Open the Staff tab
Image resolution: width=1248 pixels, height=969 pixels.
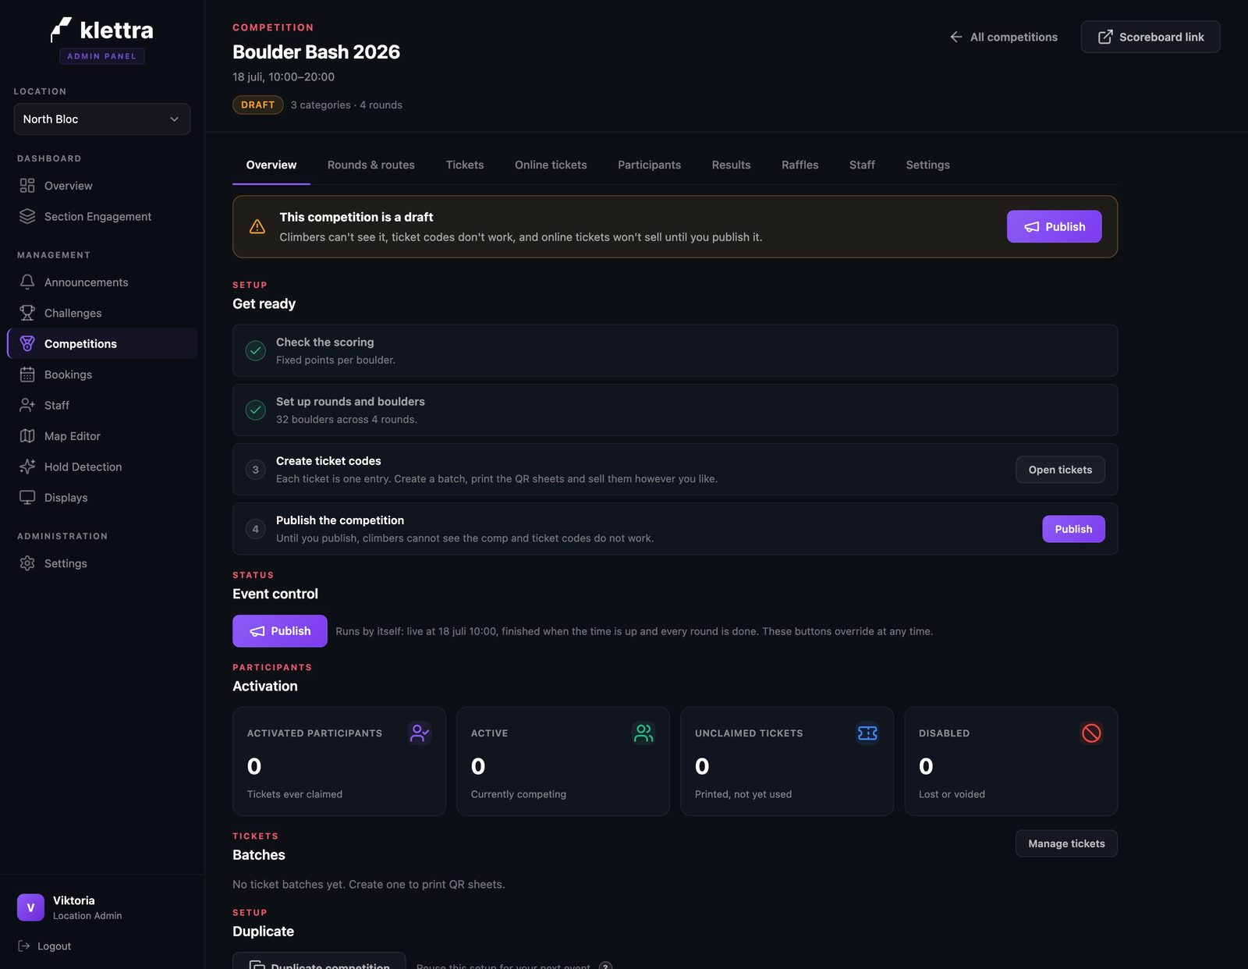pyautogui.click(x=862, y=165)
